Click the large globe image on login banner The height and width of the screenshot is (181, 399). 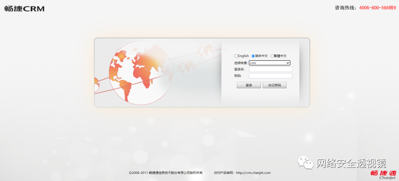(x=141, y=73)
